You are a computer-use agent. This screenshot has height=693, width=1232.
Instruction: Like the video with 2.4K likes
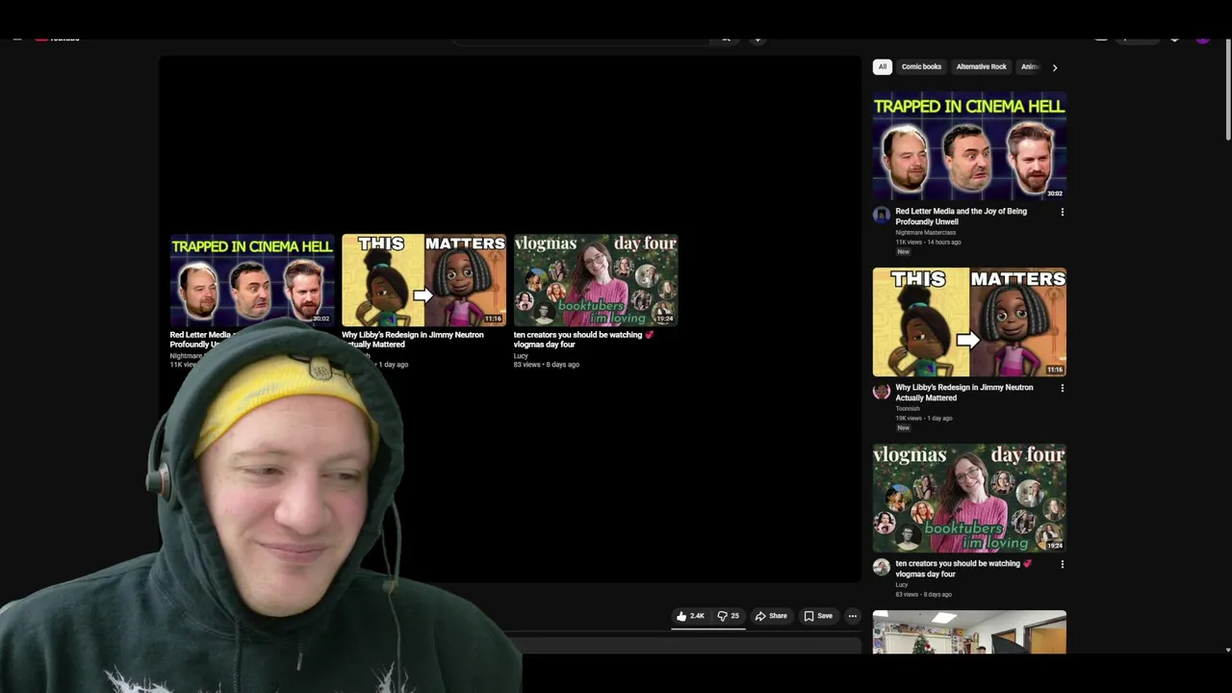690,616
